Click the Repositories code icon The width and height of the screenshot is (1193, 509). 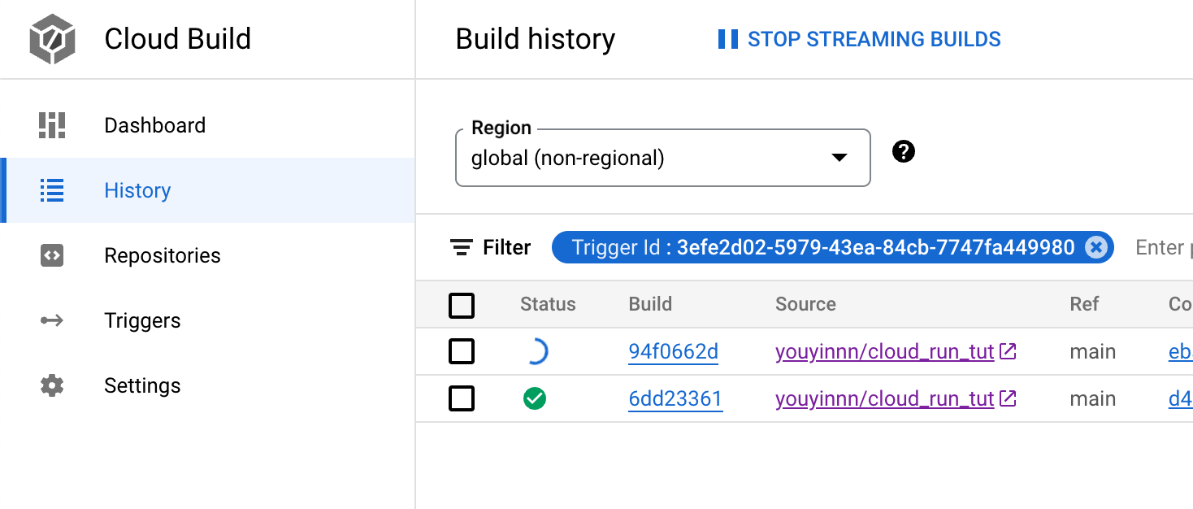52,255
